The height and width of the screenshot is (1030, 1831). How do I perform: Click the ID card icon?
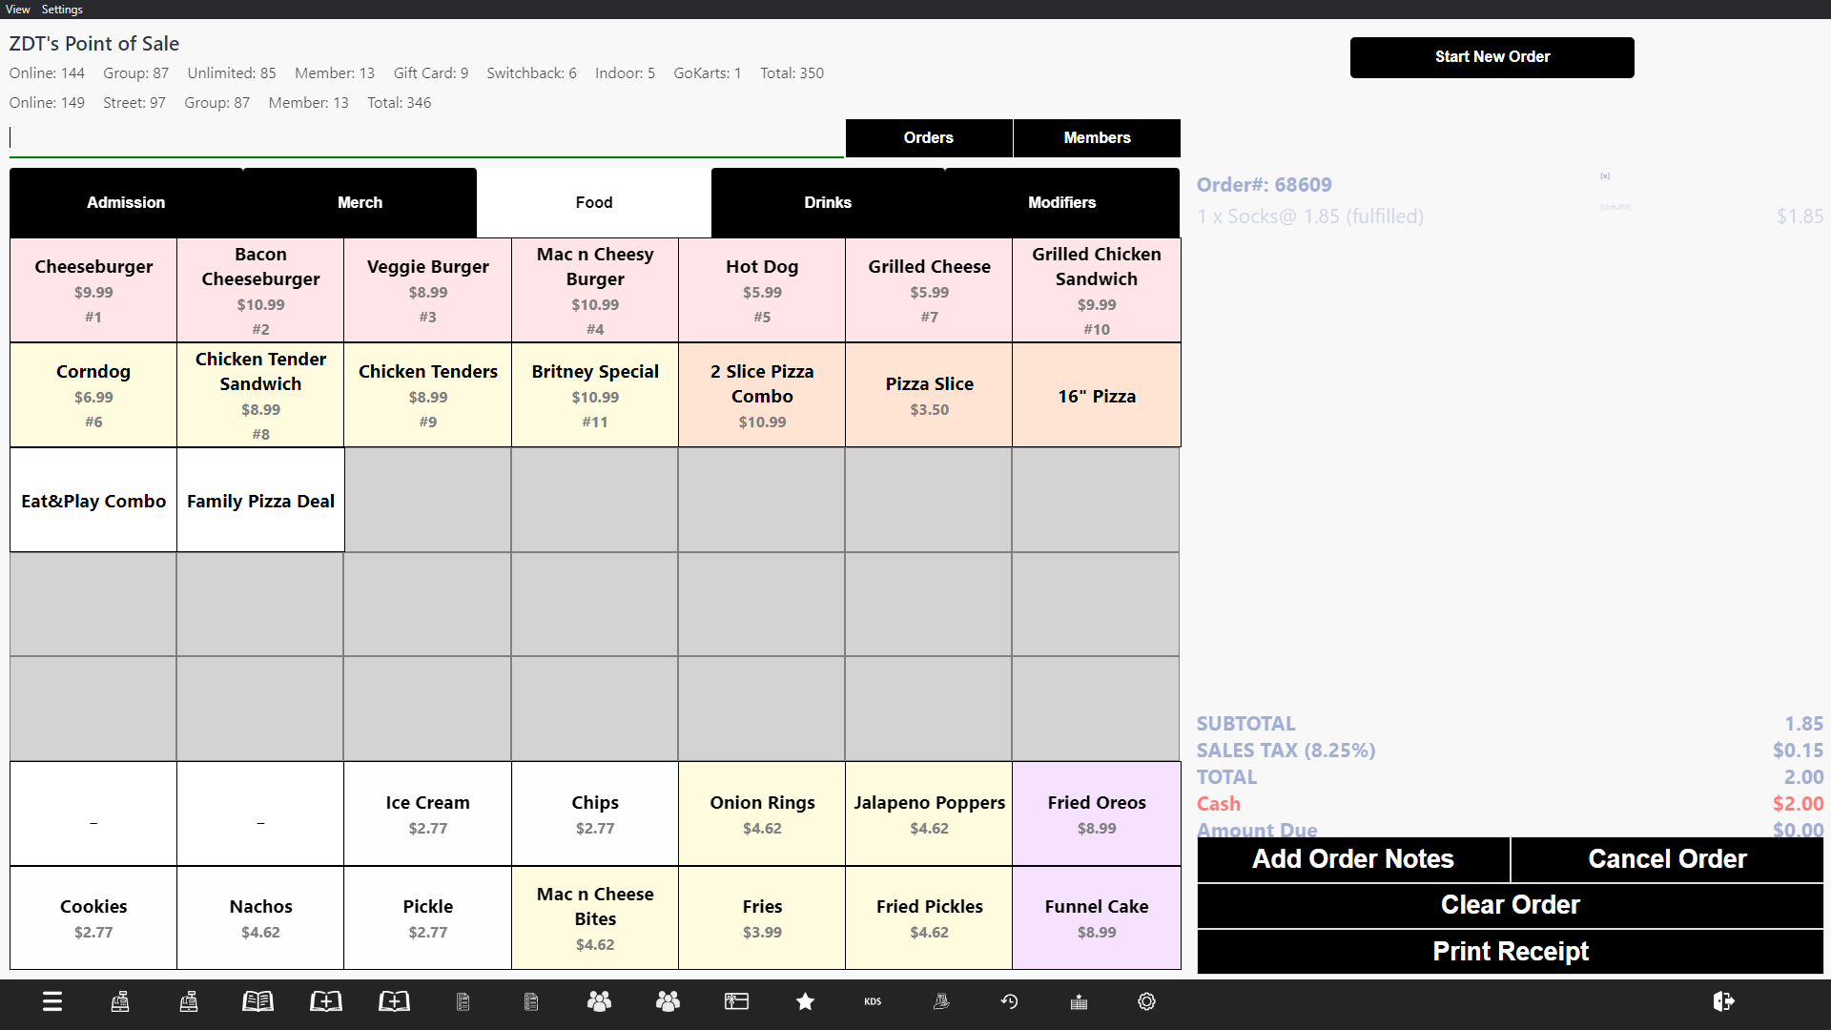click(736, 1001)
